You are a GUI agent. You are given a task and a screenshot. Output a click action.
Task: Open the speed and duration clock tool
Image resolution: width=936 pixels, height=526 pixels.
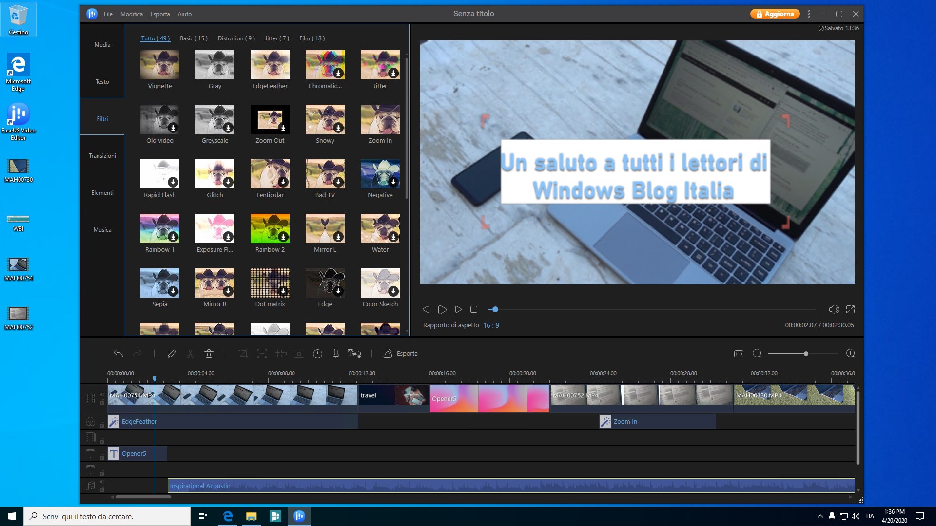tap(317, 354)
